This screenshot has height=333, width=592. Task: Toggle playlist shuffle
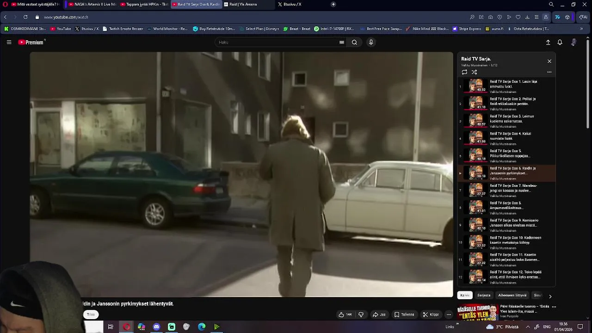pos(474,72)
